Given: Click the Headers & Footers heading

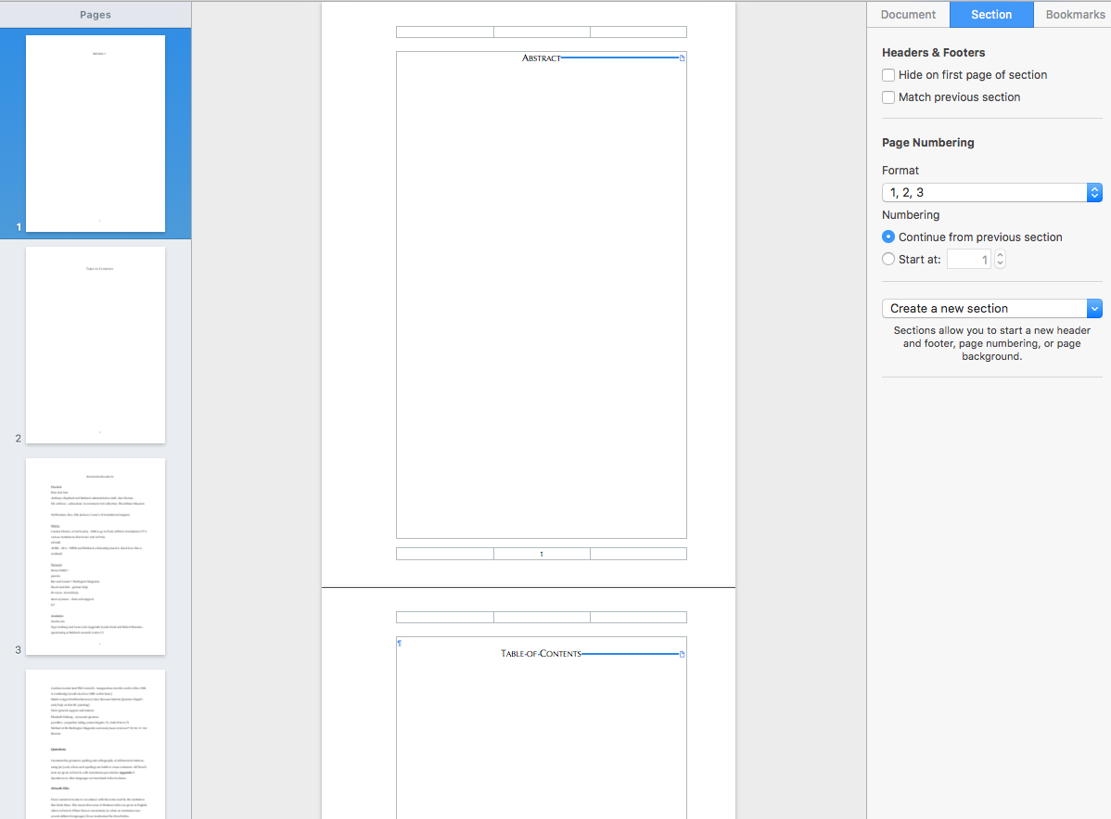Looking at the screenshot, I should pyautogui.click(x=933, y=53).
